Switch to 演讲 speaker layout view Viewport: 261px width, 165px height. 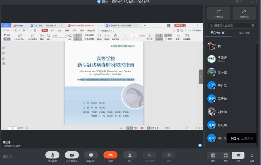pos(213,156)
